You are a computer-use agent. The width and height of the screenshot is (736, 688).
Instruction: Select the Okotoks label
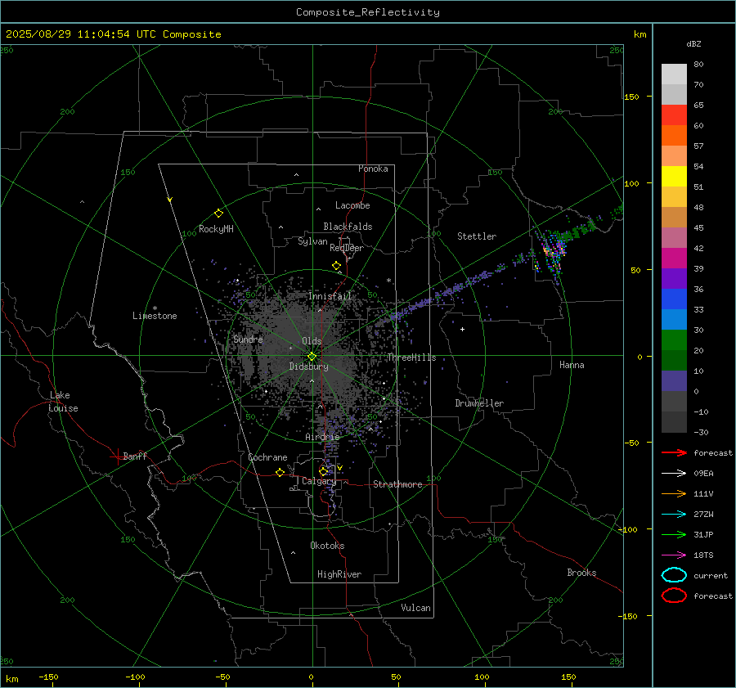click(327, 546)
